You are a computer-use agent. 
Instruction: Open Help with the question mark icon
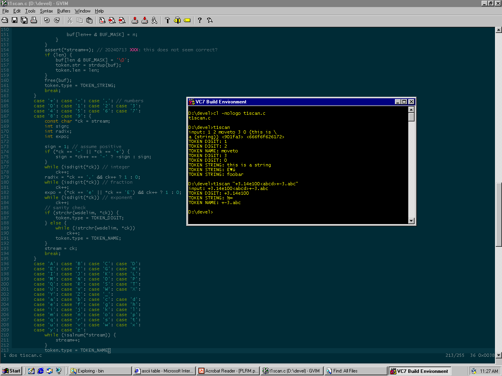pos(200,20)
